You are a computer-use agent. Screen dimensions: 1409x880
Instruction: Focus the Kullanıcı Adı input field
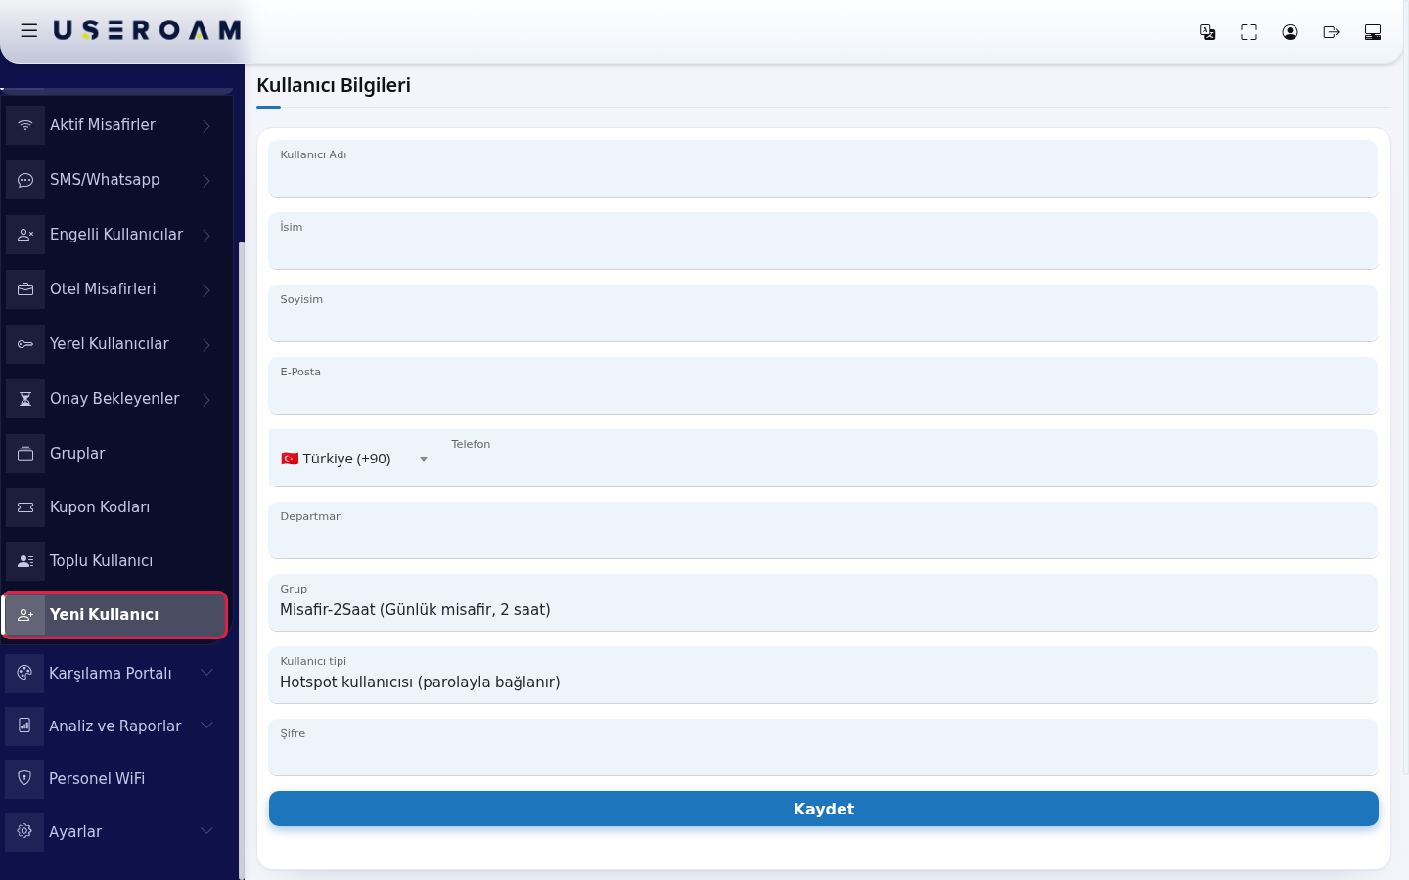point(823,168)
